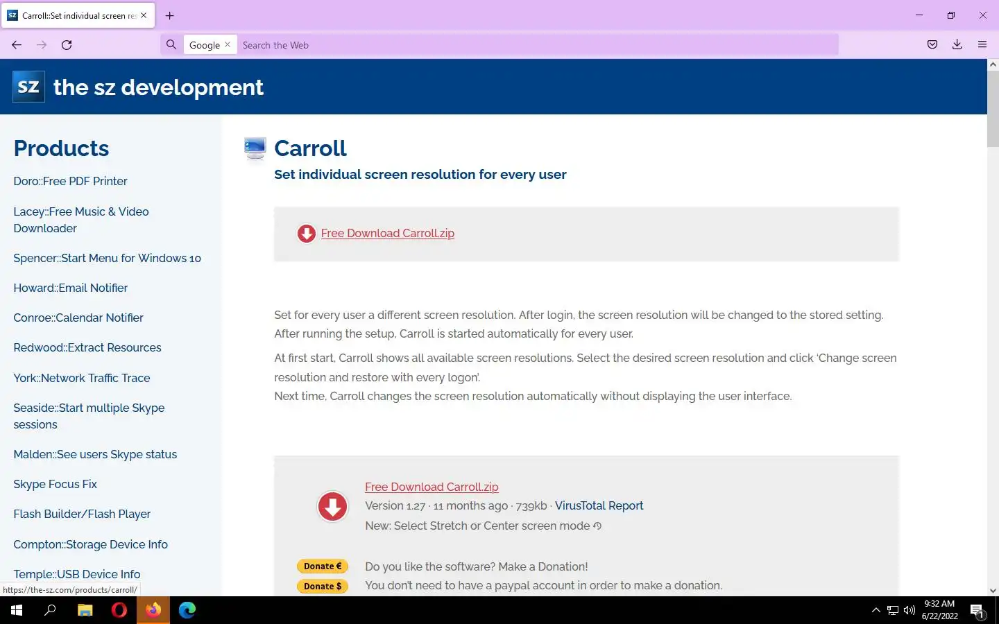Open Windows taskbar search

(x=50, y=610)
